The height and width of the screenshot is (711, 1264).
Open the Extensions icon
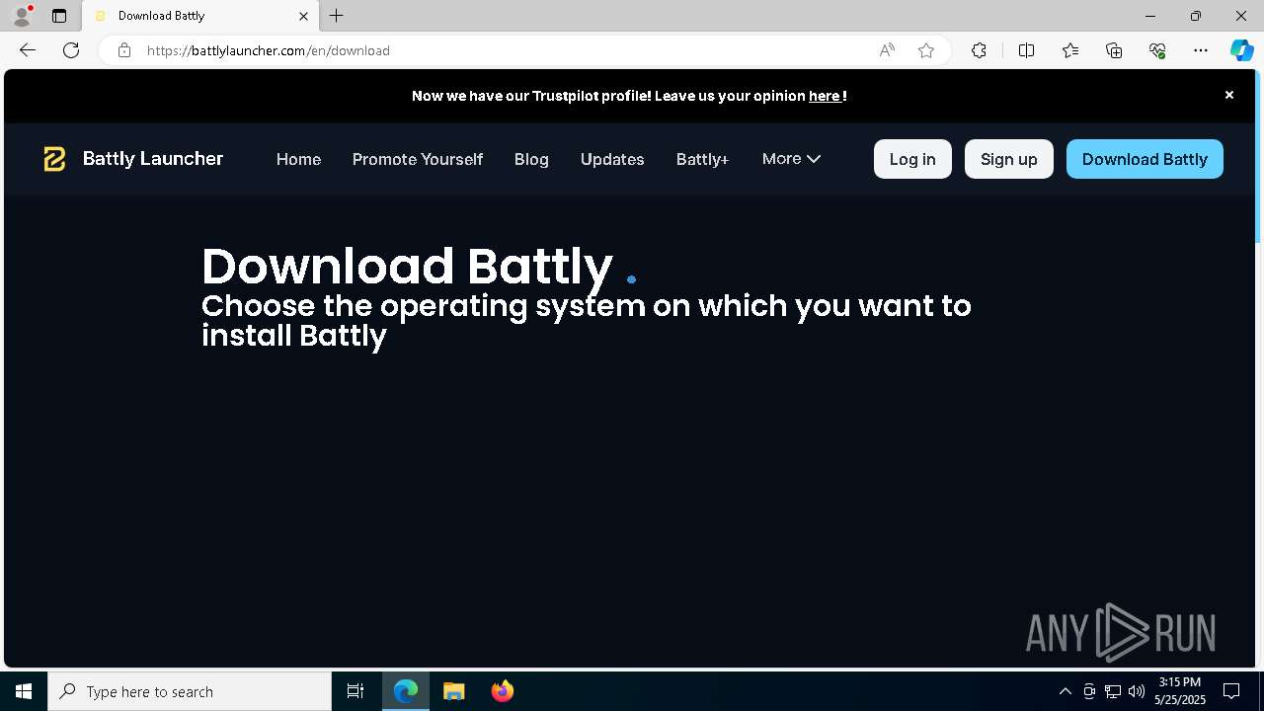click(x=979, y=50)
